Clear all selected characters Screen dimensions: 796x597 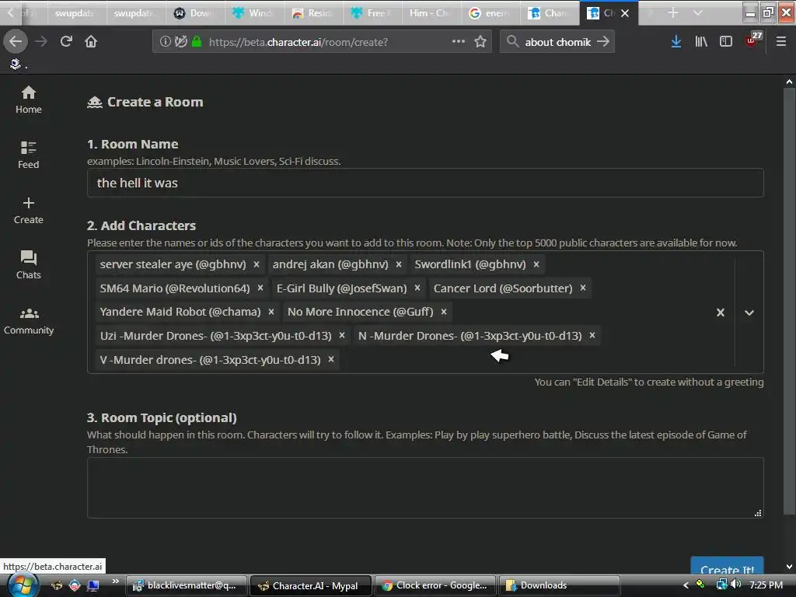(721, 312)
